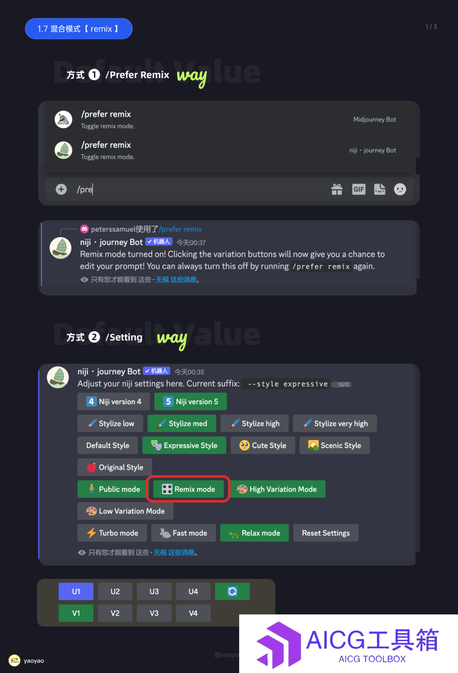
Task: Click the U1 upscale button
Action: click(x=76, y=591)
